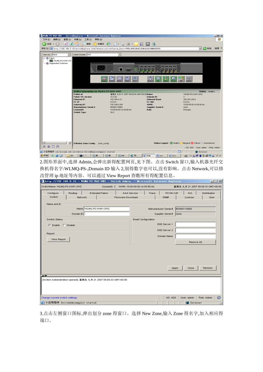Switch to the Trace tab

coord(152,193)
